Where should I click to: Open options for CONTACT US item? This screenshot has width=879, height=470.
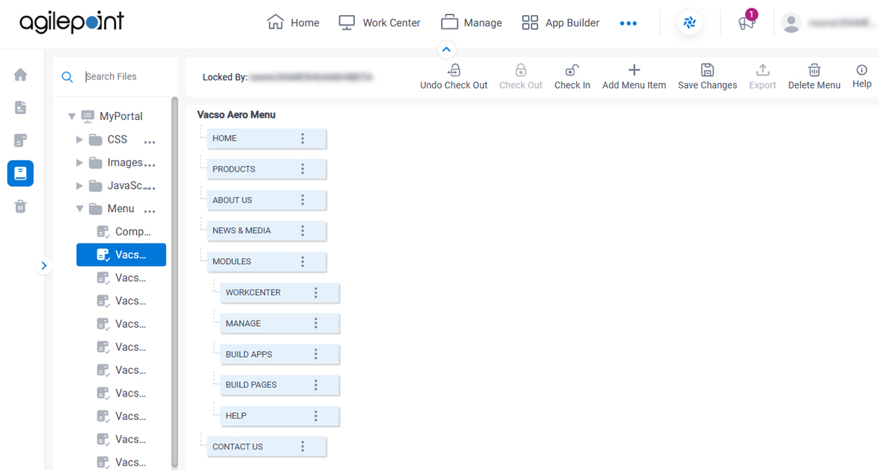click(302, 447)
